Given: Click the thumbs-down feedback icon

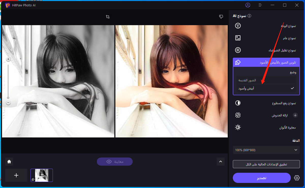Looking at the screenshot, I should click(221, 17).
